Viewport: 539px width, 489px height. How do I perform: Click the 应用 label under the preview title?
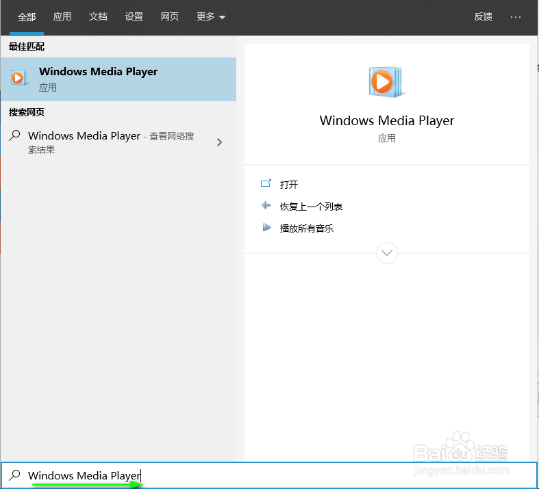pos(387,138)
